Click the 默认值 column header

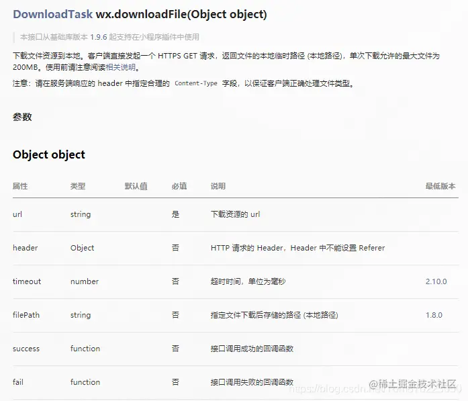point(136,186)
